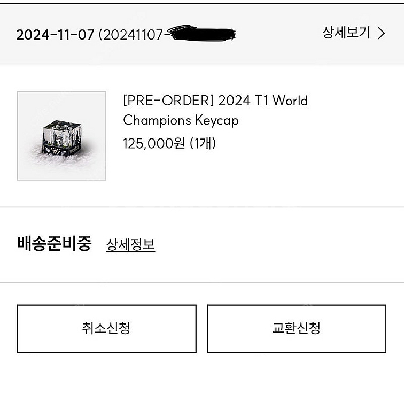The height and width of the screenshot is (401, 404).
Task: Click the T1 logo on the keycap image
Action: [x=55, y=151]
